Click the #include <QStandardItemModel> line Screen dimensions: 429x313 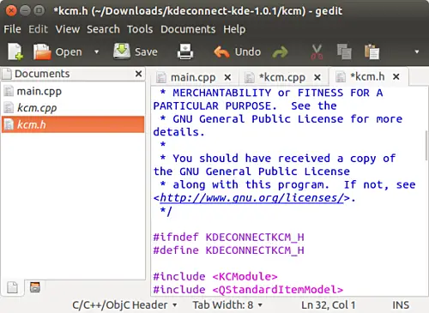point(248,290)
